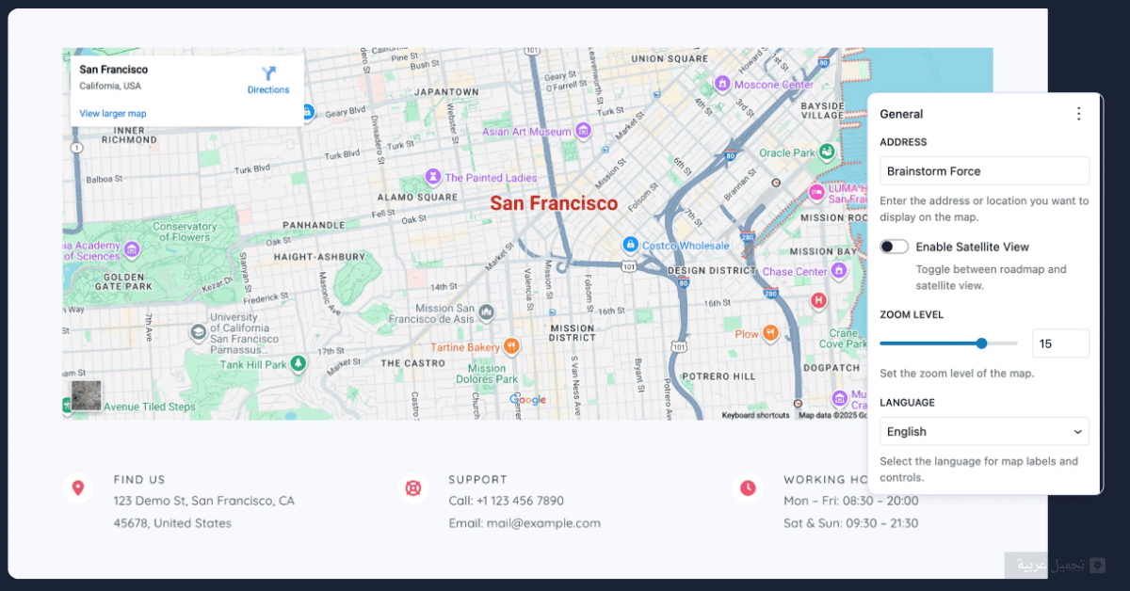Click the MISSION DISTRICT map label
1130x591 pixels.
coord(572,333)
